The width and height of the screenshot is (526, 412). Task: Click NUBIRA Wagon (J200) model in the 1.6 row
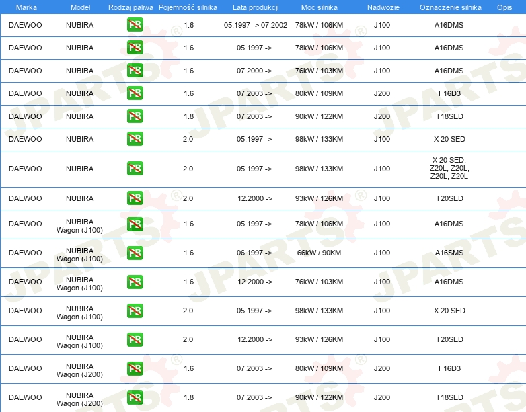click(x=79, y=370)
